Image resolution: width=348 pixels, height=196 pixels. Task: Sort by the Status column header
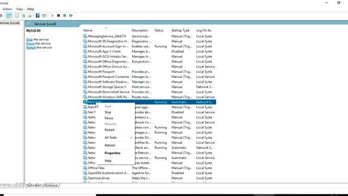(159, 30)
